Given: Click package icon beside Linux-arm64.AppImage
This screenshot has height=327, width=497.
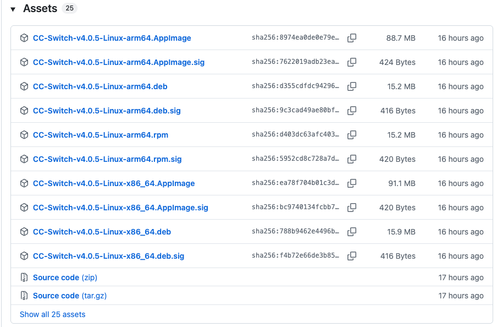Looking at the screenshot, I should click(24, 38).
